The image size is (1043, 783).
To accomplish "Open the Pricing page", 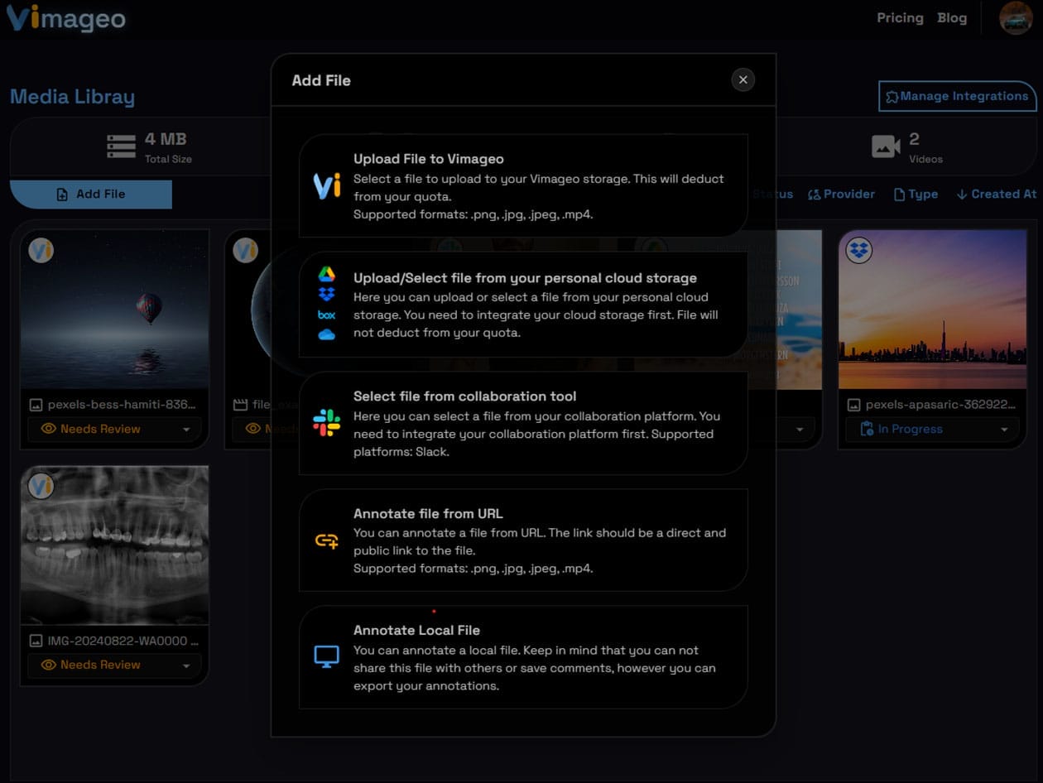I will 900,18.
